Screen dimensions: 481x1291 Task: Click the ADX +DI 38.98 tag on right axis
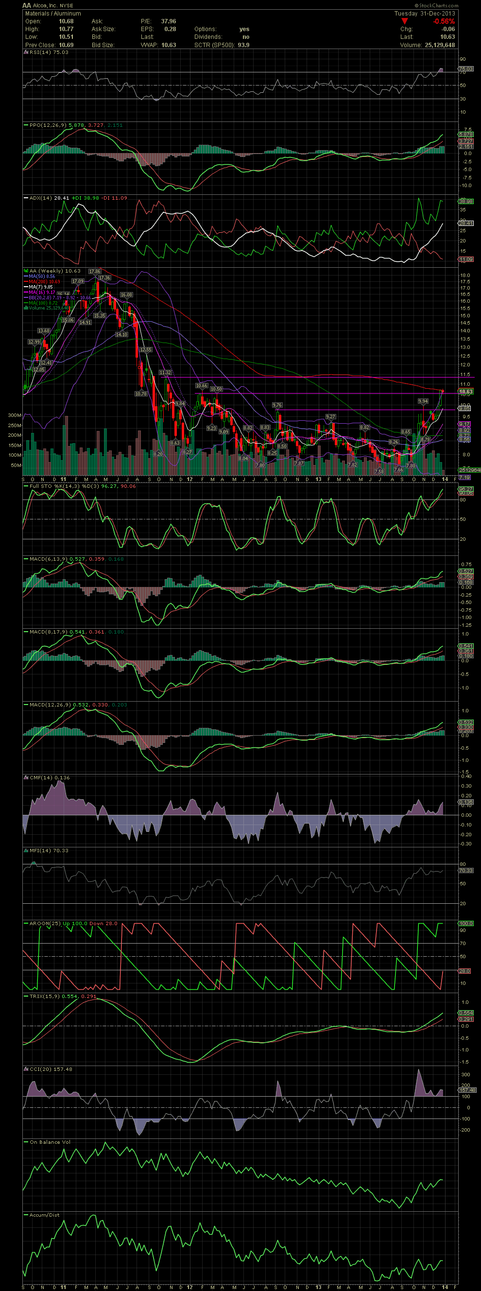pos(466,202)
